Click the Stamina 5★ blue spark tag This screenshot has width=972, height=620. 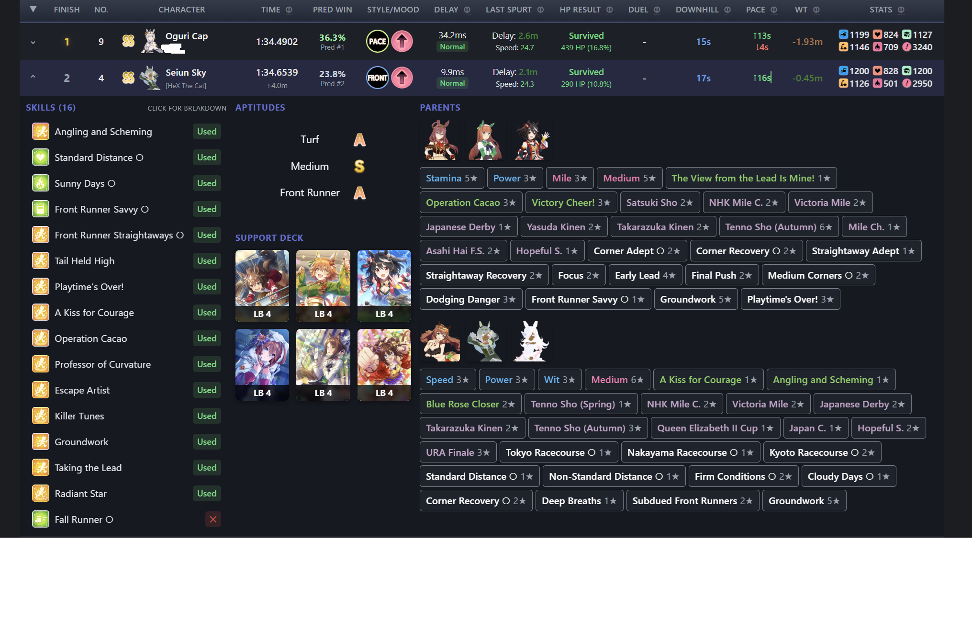pyautogui.click(x=451, y=178)
